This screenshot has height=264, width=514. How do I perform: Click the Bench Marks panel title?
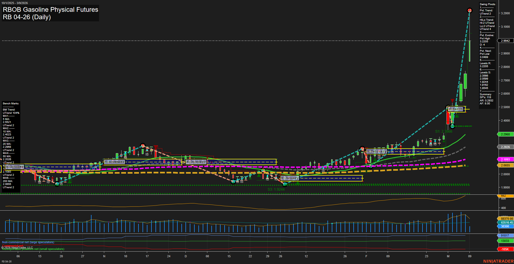click(11, 103)
